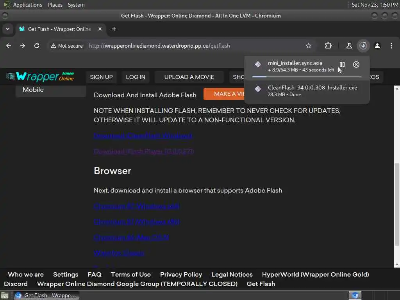The image size is (400, 300).
Task: Select the Mobile sidebar item
Action: [x=50, y=90]
